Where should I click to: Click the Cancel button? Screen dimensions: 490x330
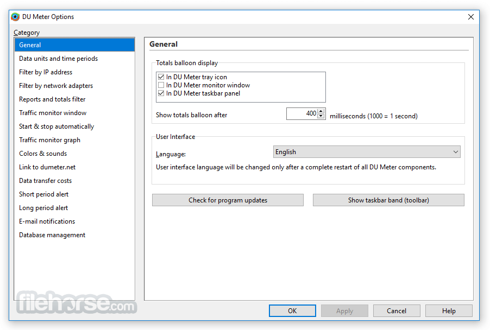(x=397, y=311)
